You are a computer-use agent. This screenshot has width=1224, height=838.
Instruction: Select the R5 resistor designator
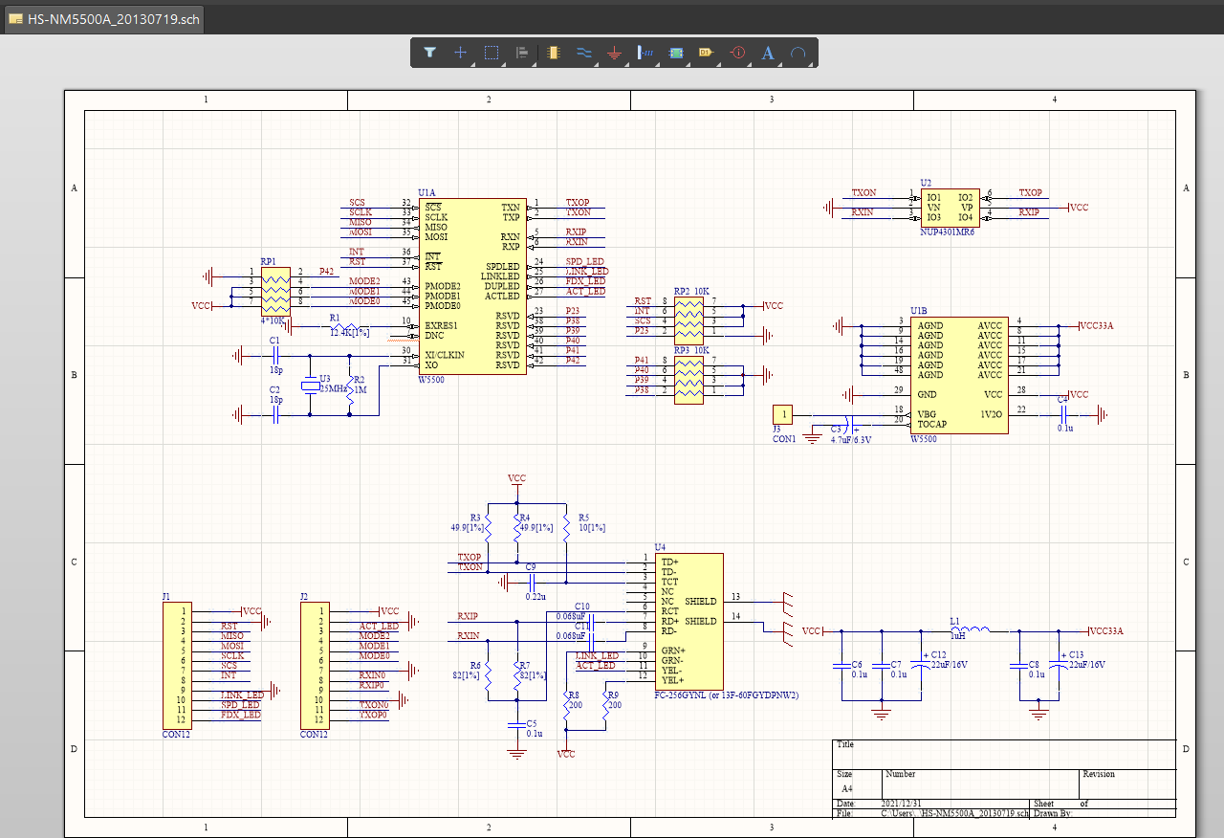tap(583, 517)
